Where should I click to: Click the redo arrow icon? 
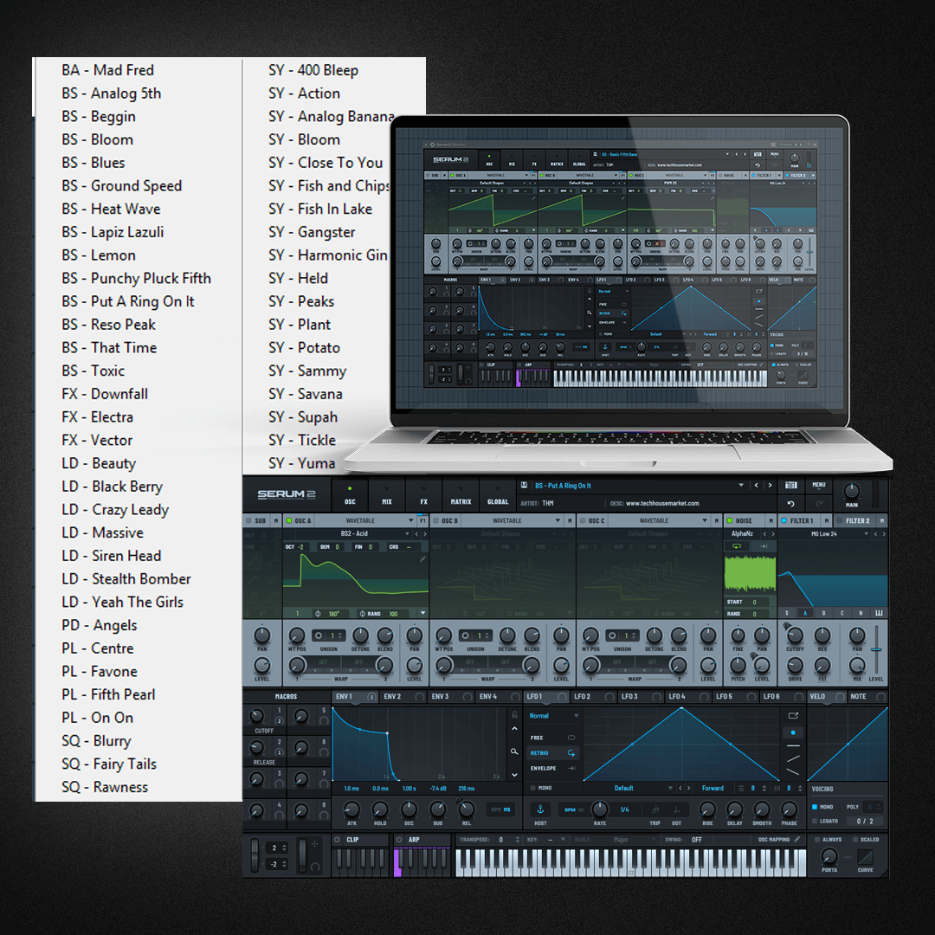[819, 504]
